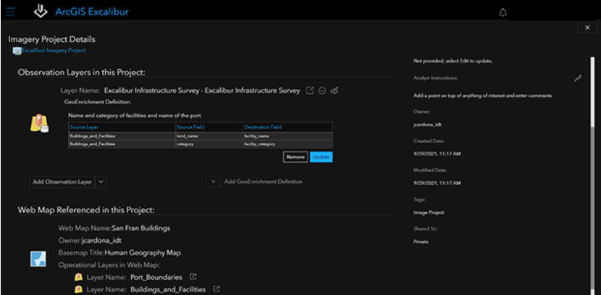Click the ArcGIS Excalibur app title
This screenshot has height=295, width=601.
click(92, 12)
